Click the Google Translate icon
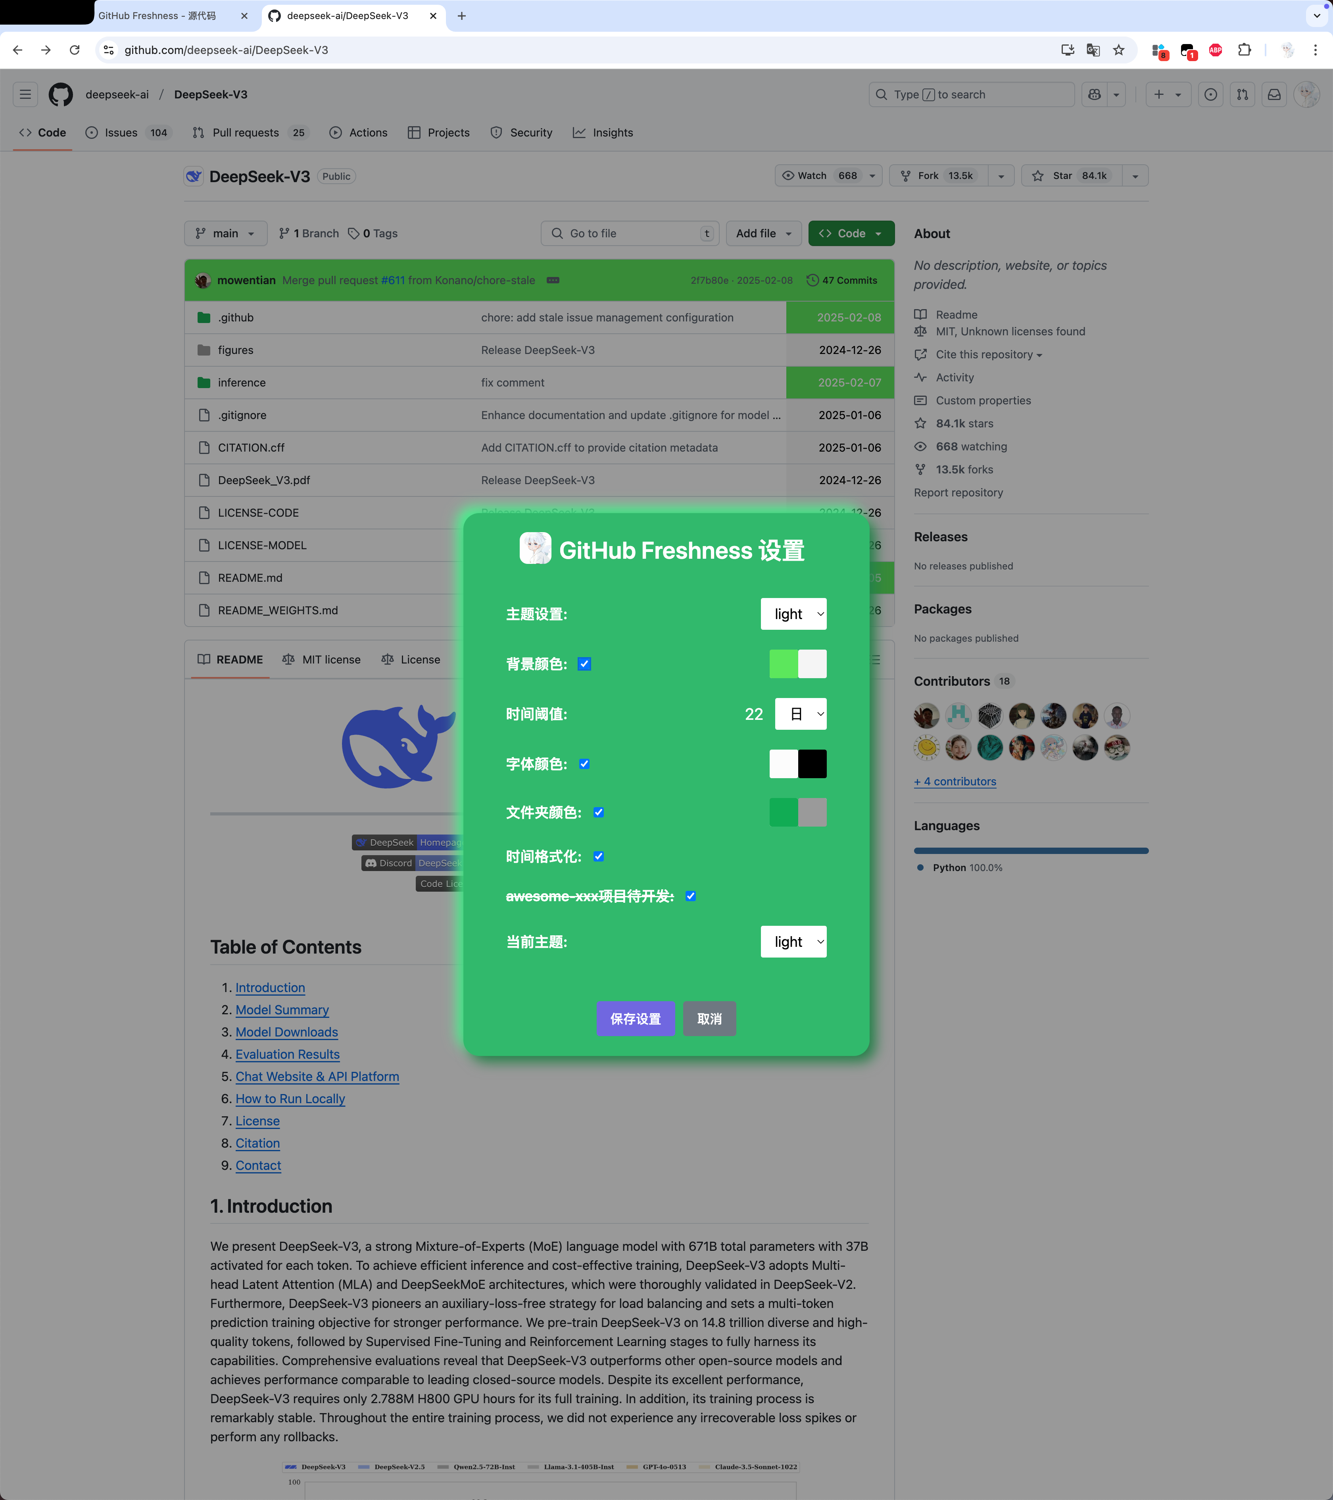Viewport: 1333px width, 1500px height. tap(1092, 50)
